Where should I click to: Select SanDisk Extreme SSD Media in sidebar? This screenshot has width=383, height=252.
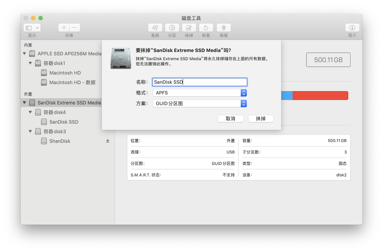(x=69, y=103)
